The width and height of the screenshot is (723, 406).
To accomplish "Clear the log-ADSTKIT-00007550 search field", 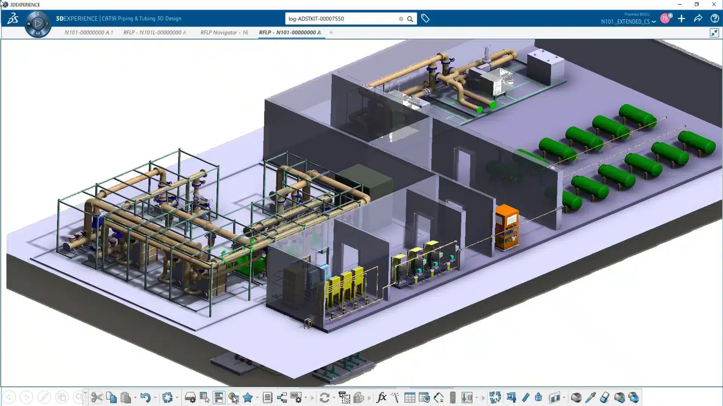I will point(401,18).
